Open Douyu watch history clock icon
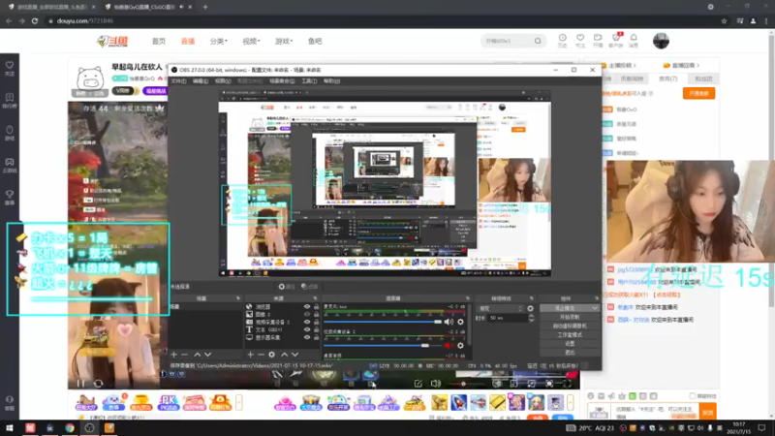775x436 pixels. 563,38
